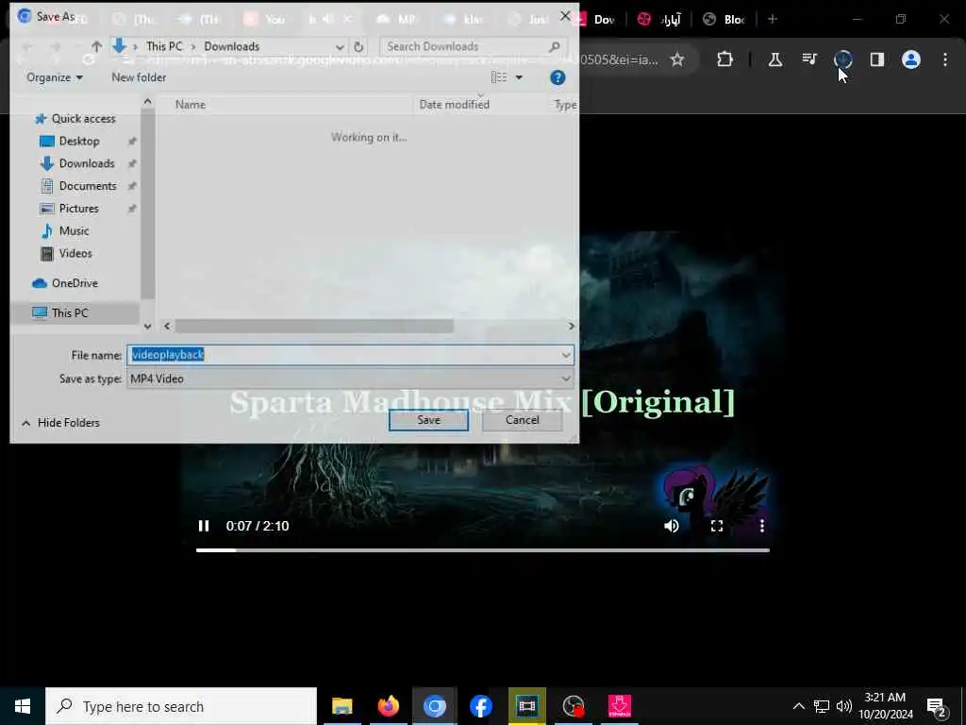Click New folder button
Viewport: 966px width, 725px height.
[139, 77]
